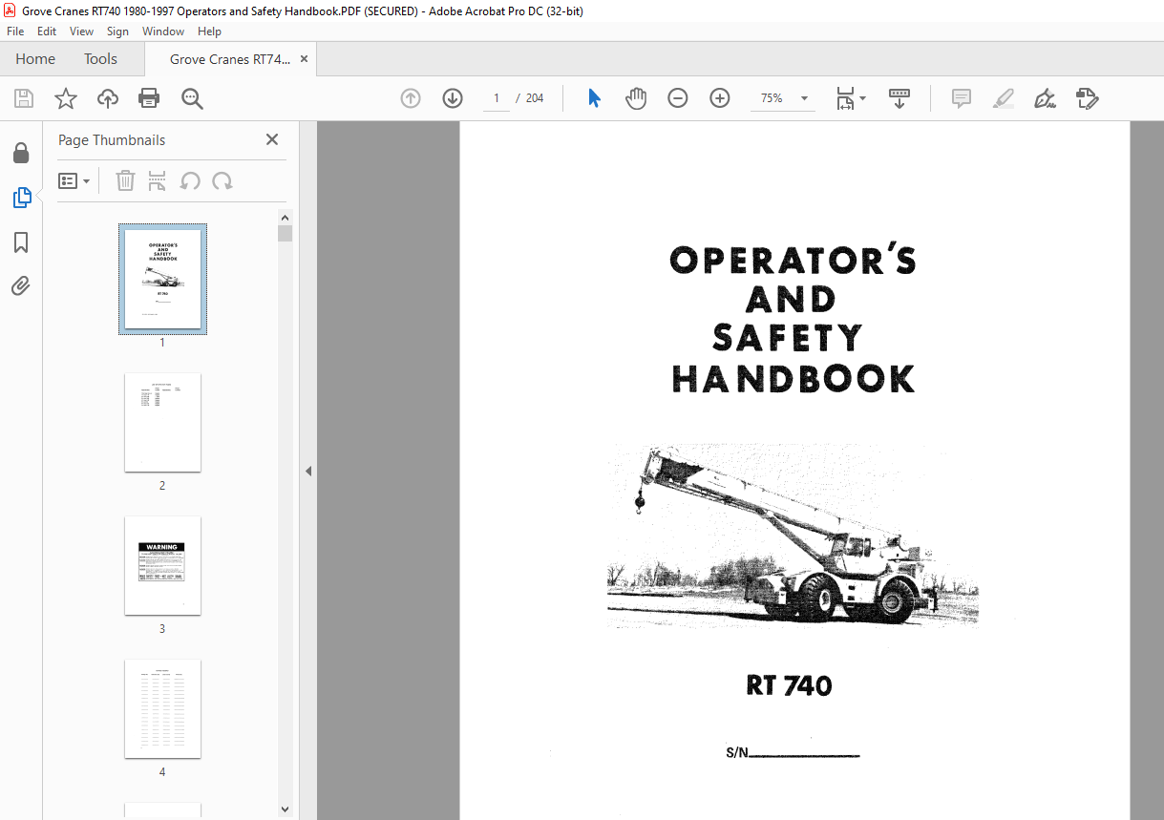Open the Sign menu
Image resolution: width=1164 pixels, height=820 pixels.
click(x=117, y=32)
